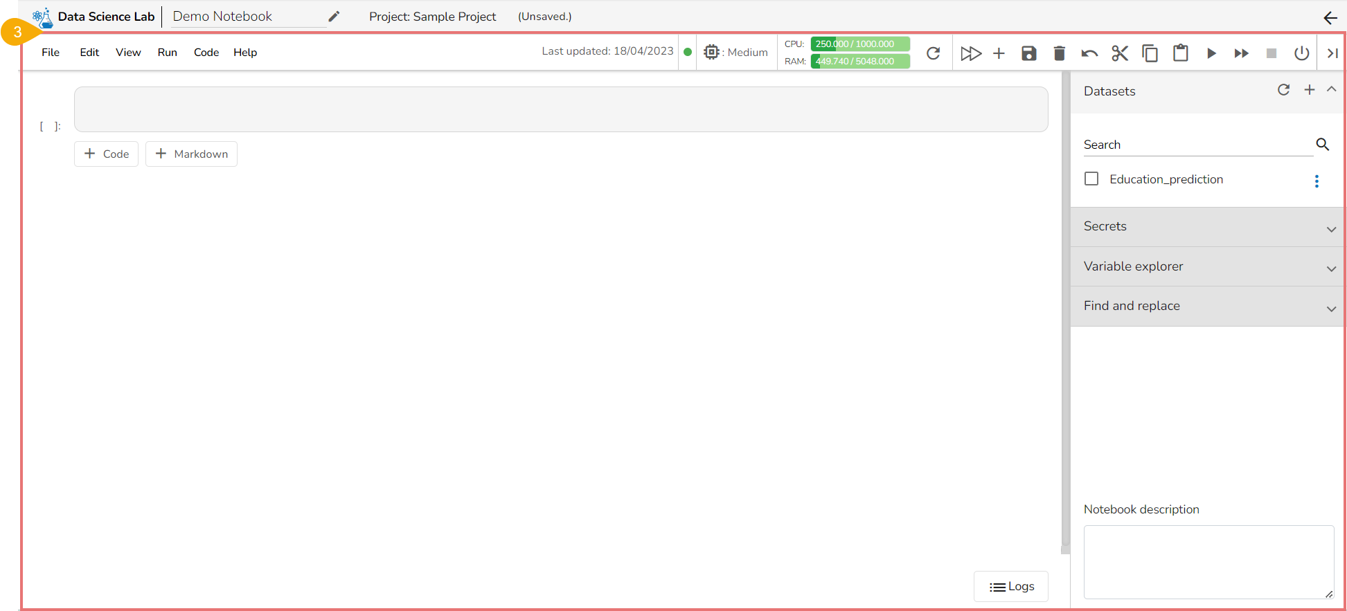
Task: Run the current cell with play icon
Action: tap(1211, 53)
